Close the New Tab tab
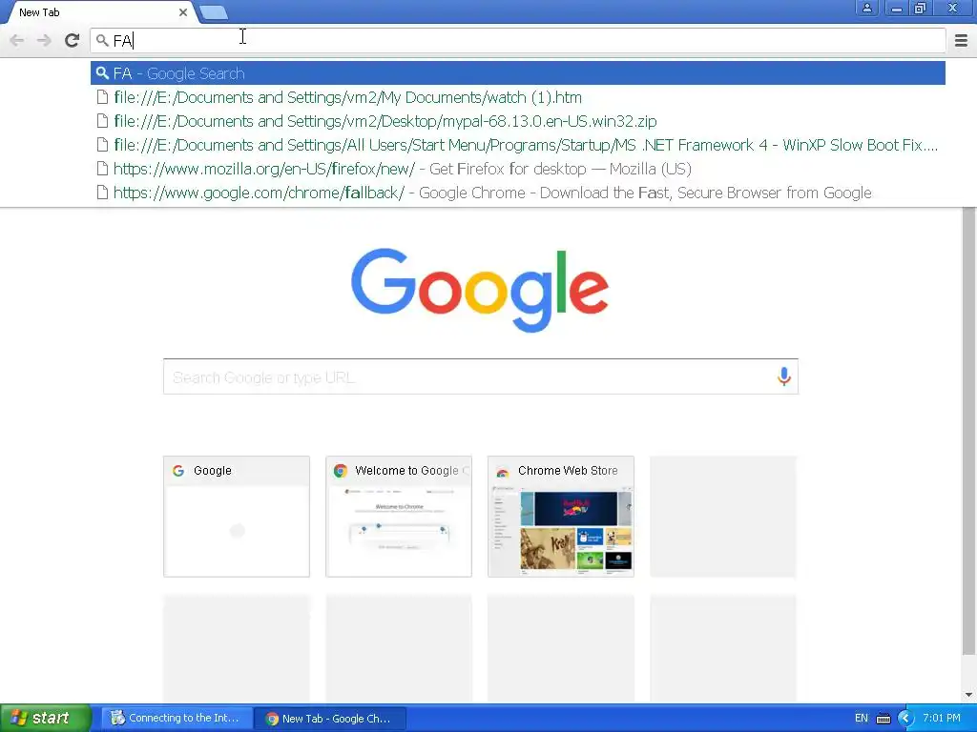Screen dimensions: 977x732 click(x=183, y=12)
